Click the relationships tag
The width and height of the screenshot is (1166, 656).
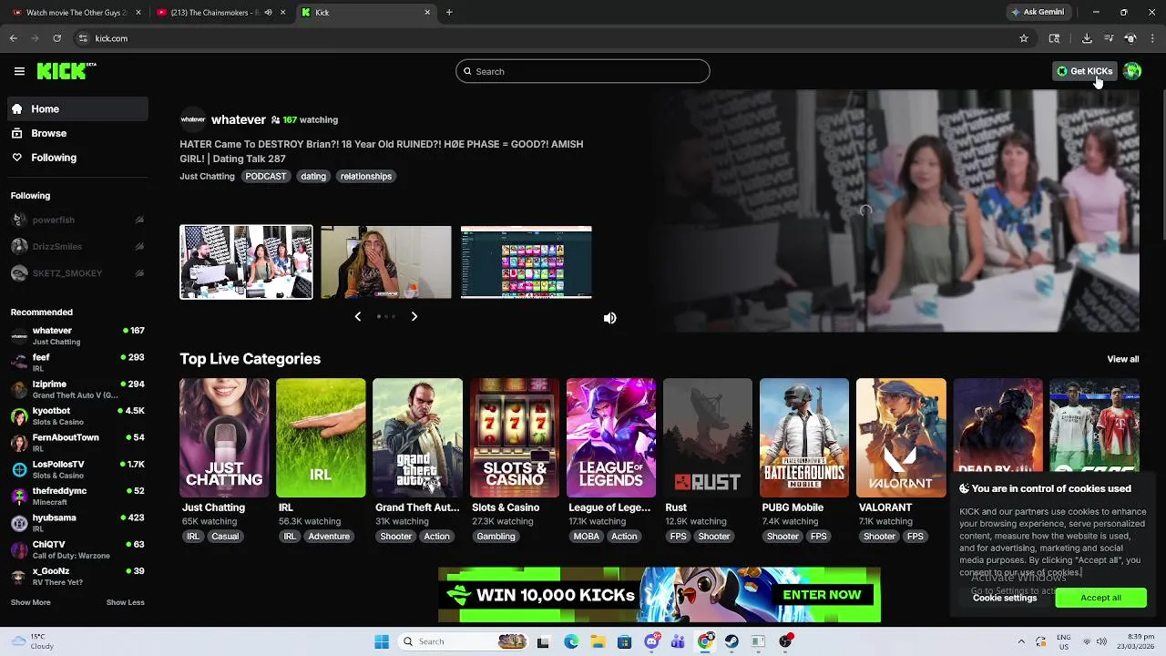pos(366,176)
